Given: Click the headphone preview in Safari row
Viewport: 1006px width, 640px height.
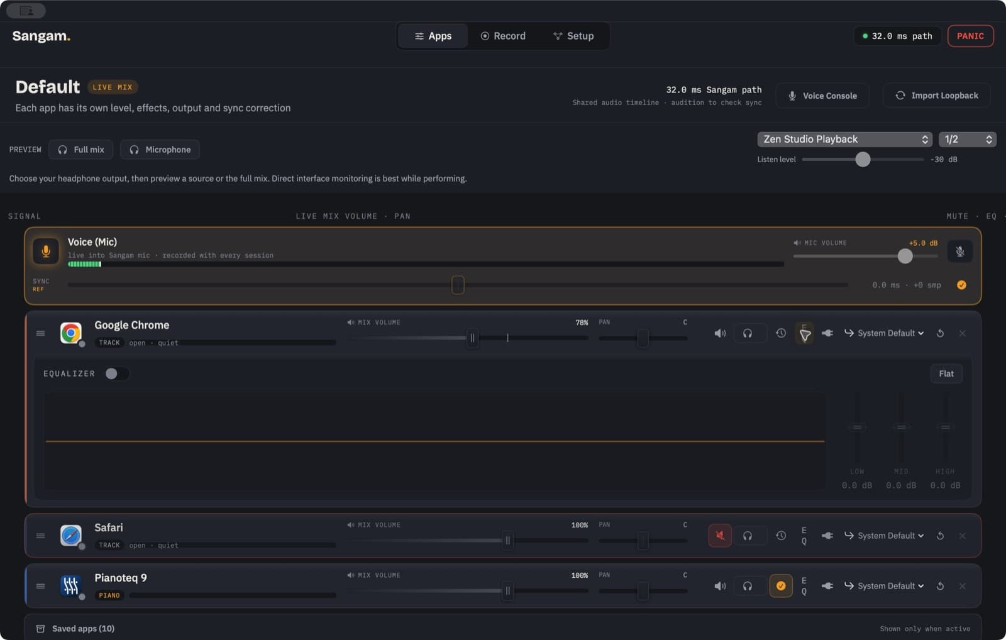Looking at the screenshot, I should 748,536.
